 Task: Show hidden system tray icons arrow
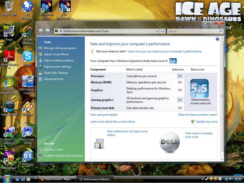coord(202,179)
